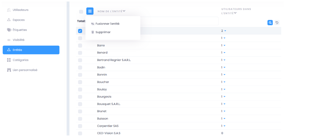This screenshot has height=140, width=322.
Task: Click the reset filter arrow icon
Action: click(277, 23)
